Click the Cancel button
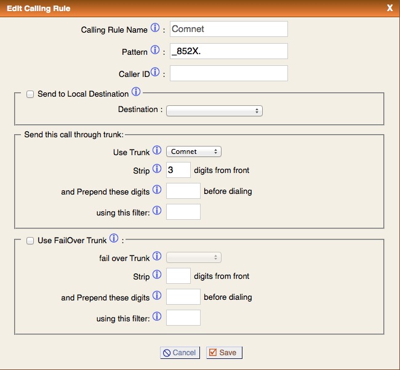The width and height of the screenshot is (400, 370). [x=179, y=353]
